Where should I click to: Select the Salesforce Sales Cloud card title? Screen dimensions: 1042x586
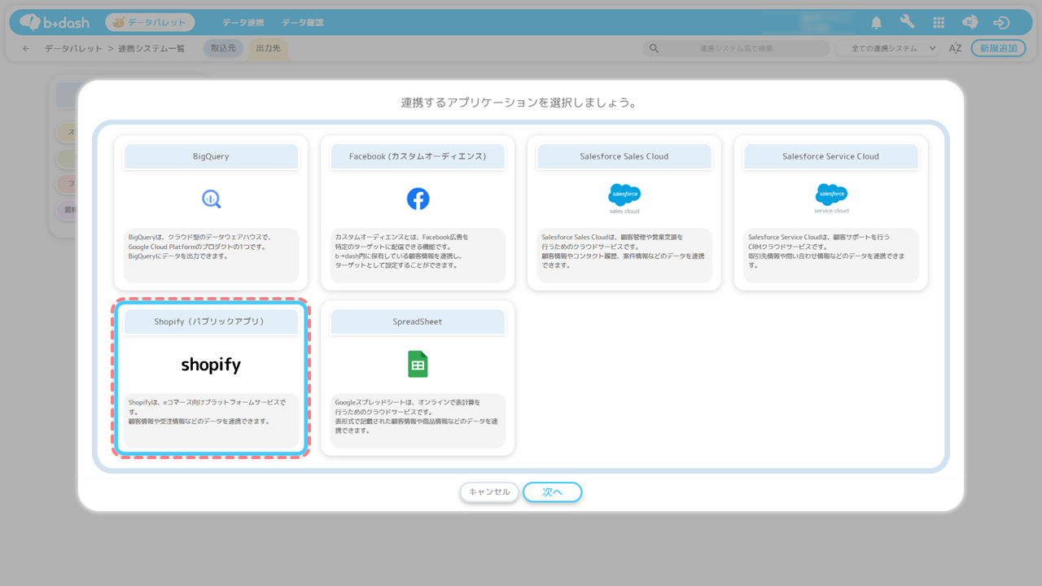(x=624, y=156)
